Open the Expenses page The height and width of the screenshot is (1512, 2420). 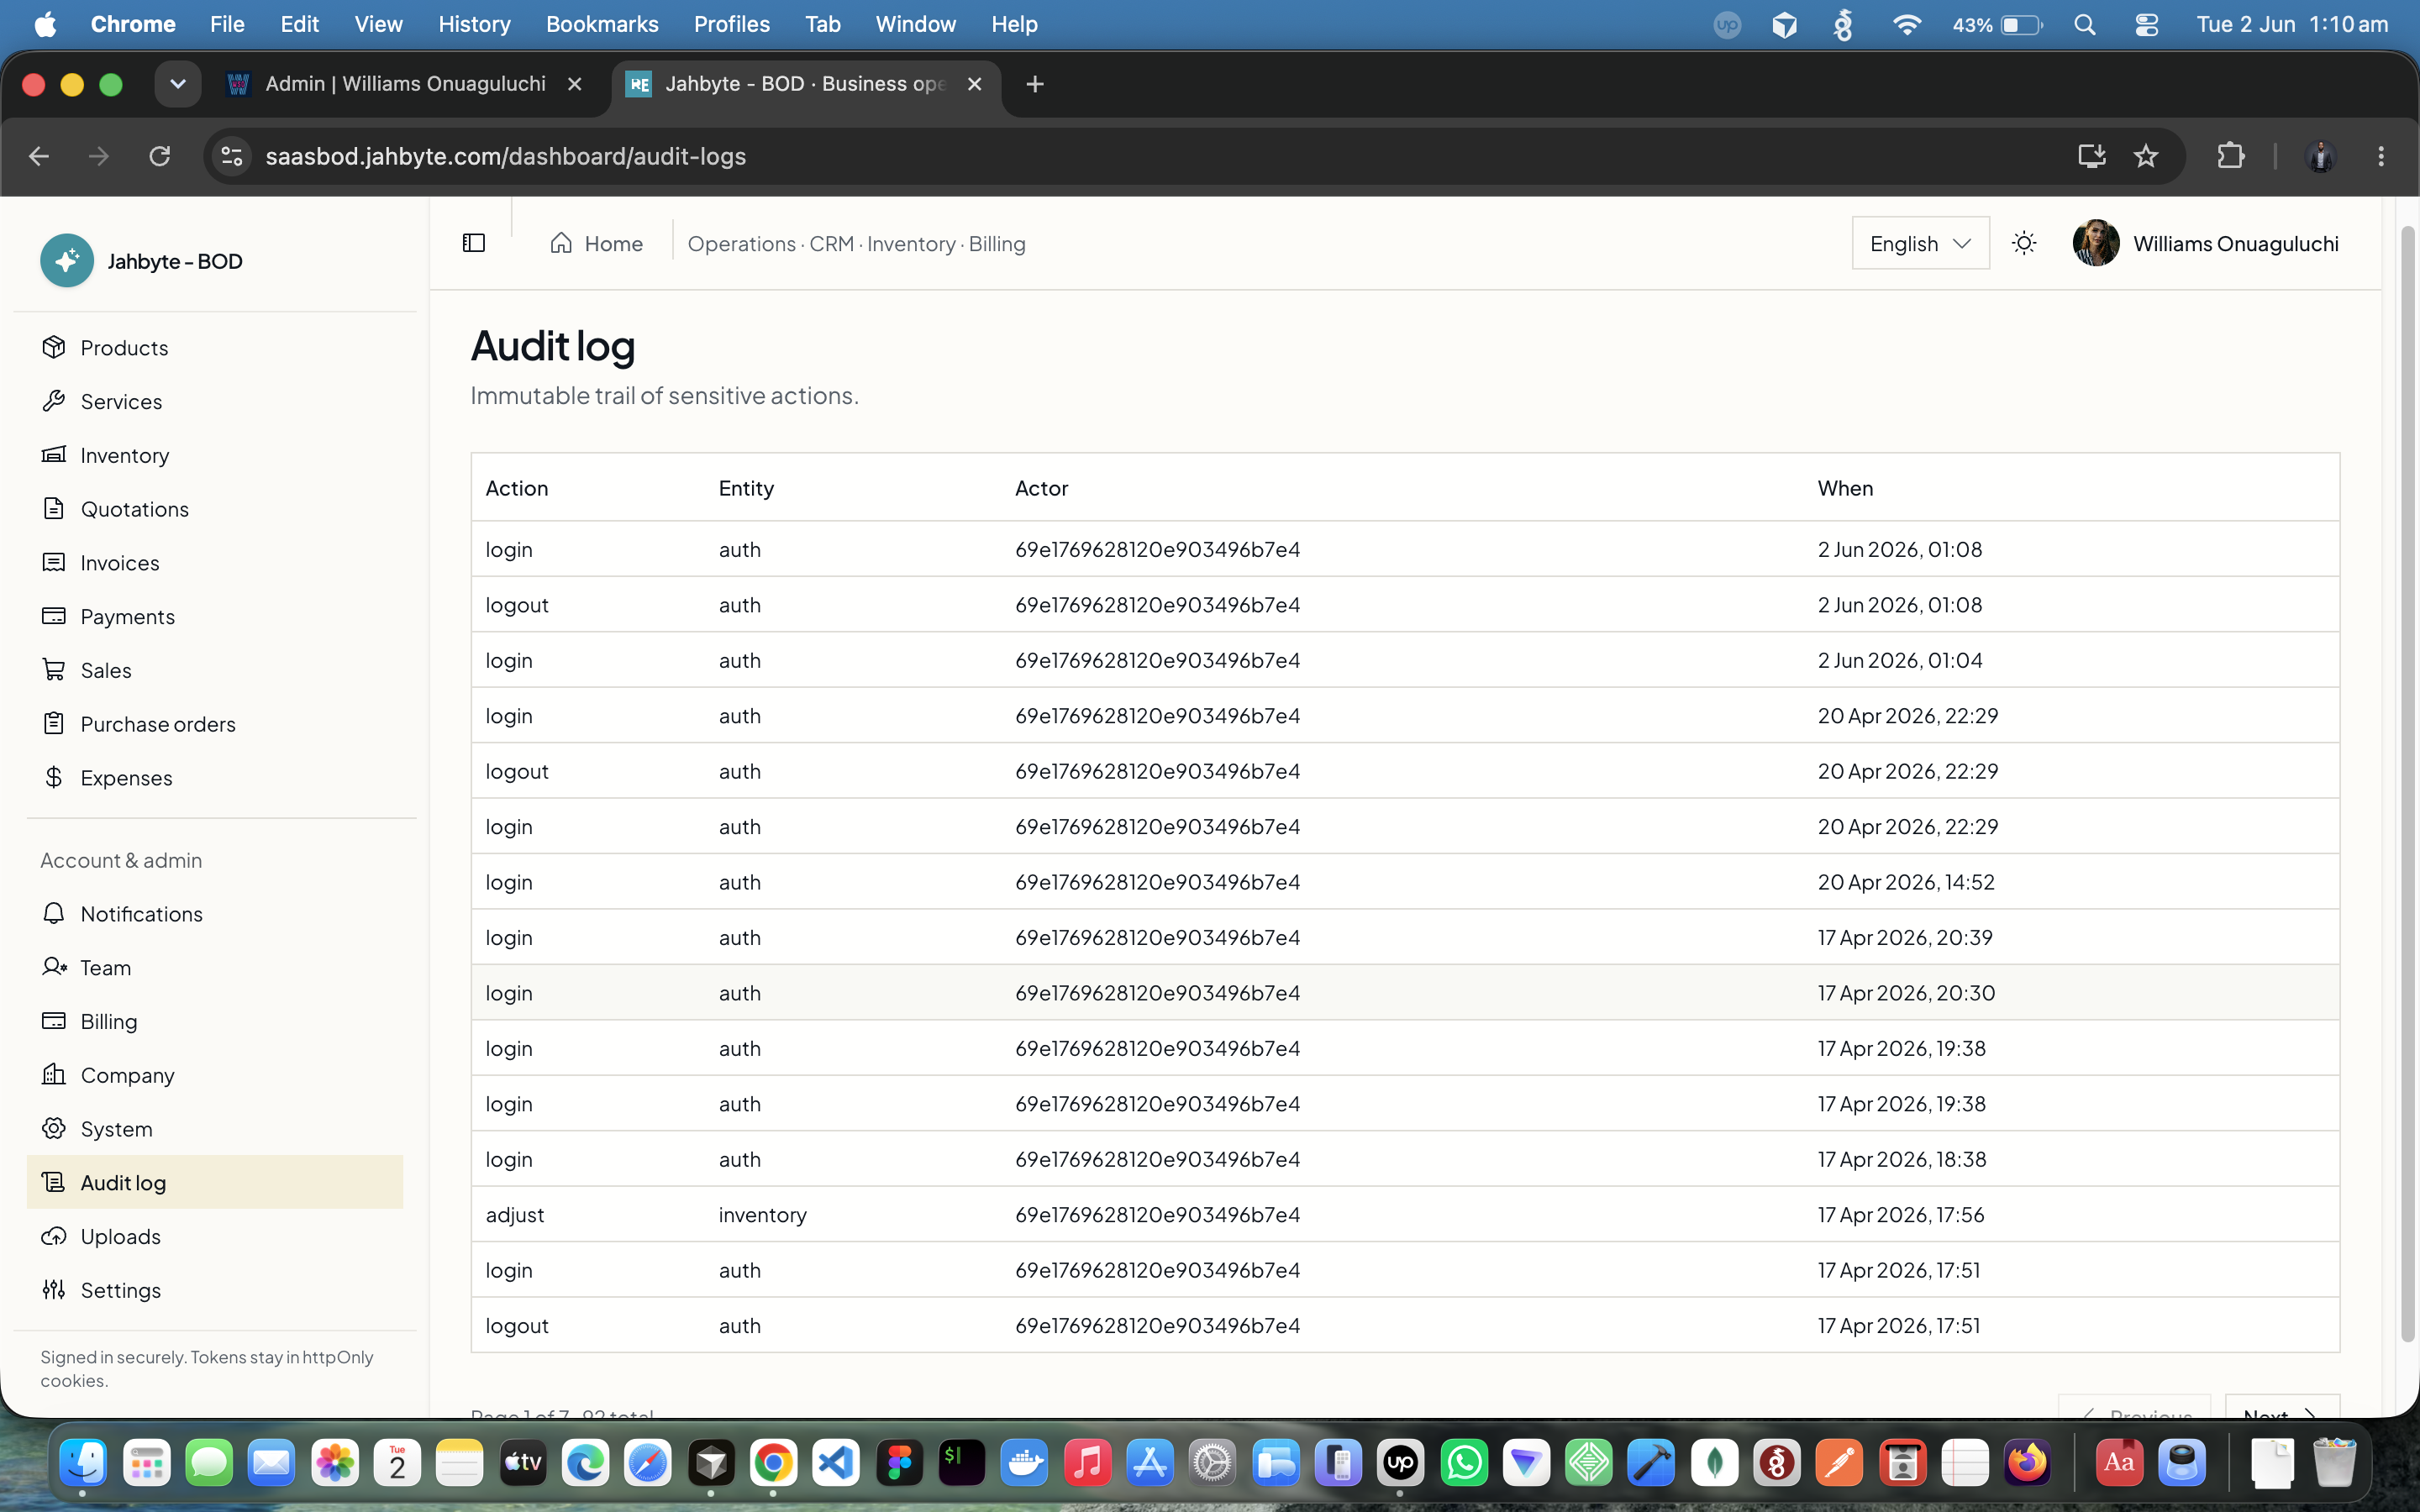tap(214, 777)
